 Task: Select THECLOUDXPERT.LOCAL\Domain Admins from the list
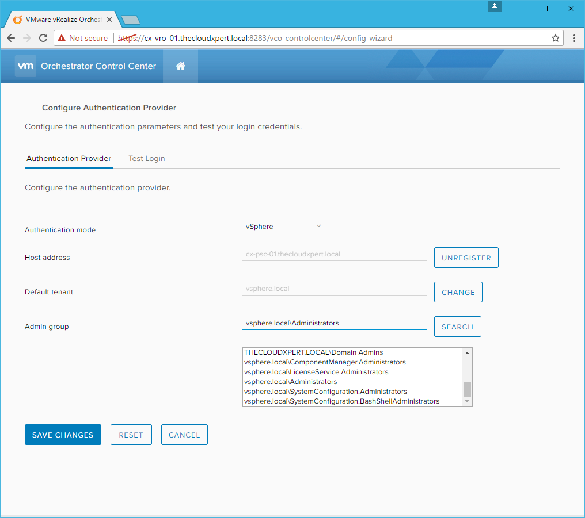coord(313,352)
